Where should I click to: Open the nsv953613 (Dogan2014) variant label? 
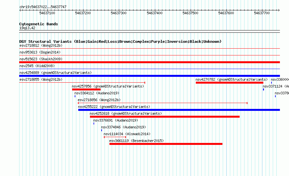coord(40,52)
